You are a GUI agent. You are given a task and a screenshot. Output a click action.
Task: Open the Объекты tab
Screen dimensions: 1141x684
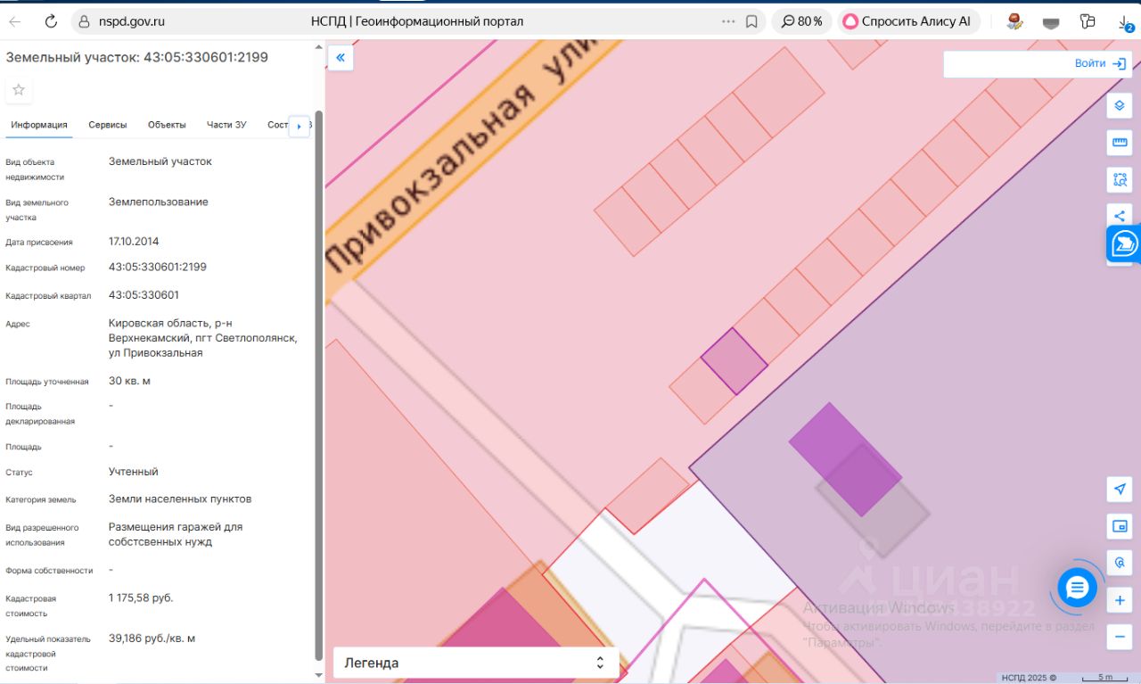click(x=167, y=125)
